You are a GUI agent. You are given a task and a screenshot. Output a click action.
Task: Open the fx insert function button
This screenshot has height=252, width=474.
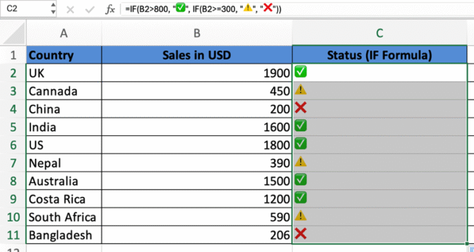click(110, 10)
